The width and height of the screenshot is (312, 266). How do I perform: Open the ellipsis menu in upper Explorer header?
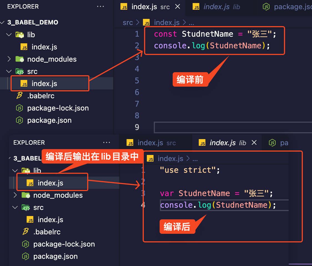pos(100,7)
